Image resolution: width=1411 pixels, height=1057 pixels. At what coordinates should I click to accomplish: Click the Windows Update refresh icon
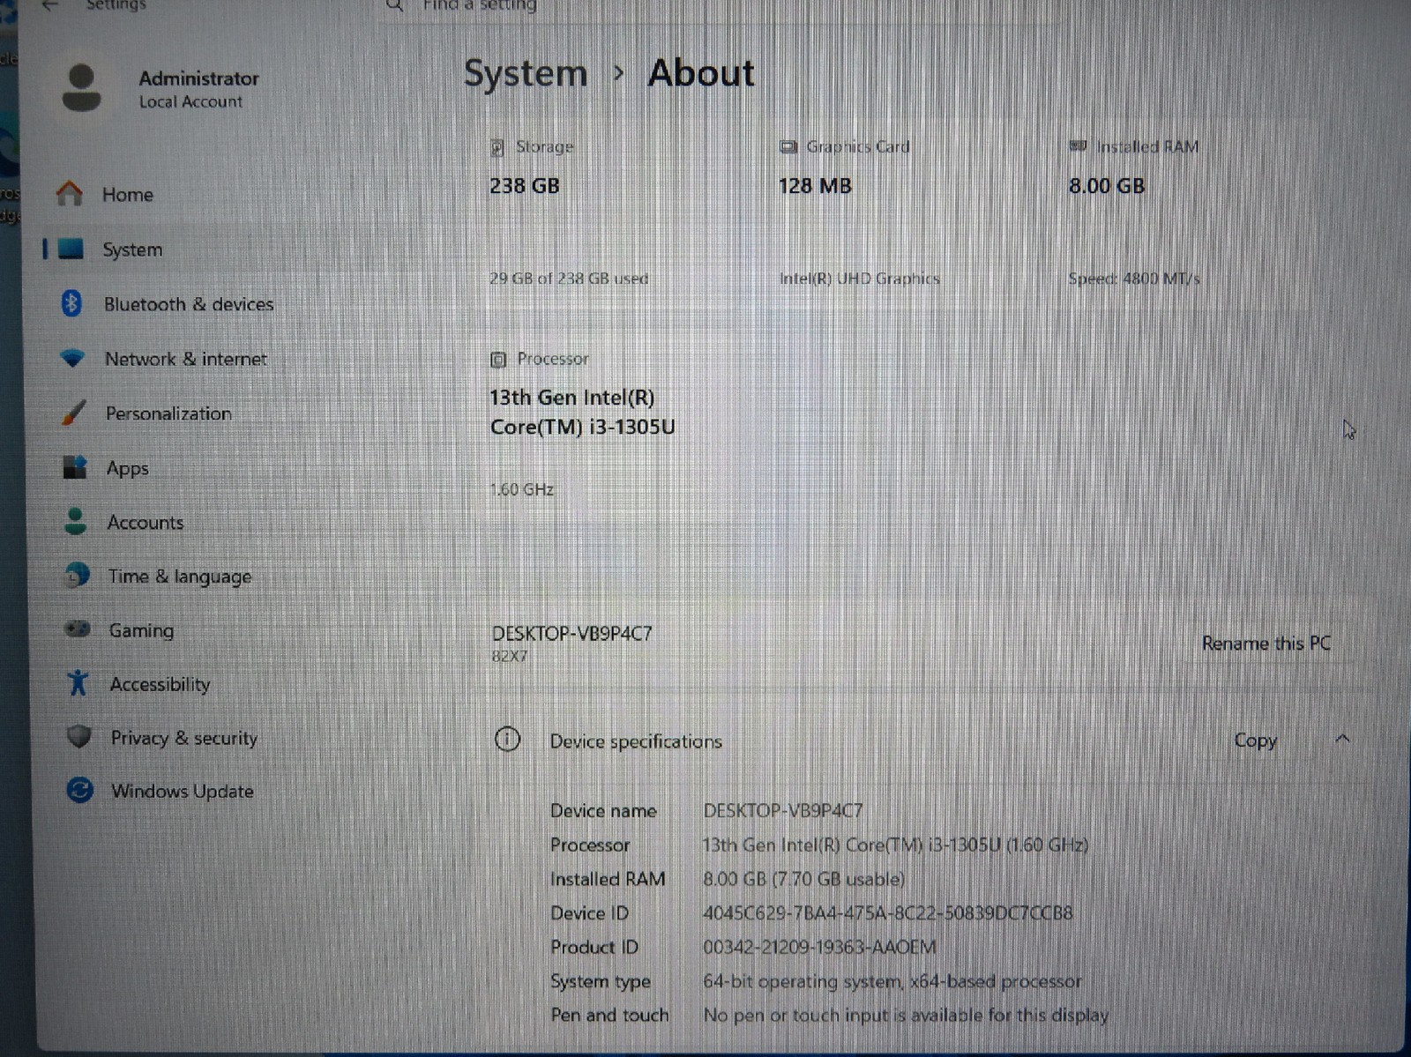pos(80,790)
